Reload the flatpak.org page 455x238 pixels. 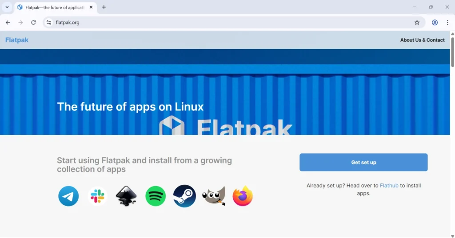(x=33, y=23)
